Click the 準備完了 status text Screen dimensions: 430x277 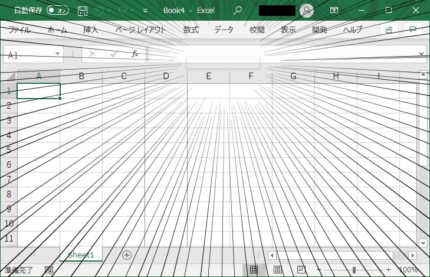point(19,270)
